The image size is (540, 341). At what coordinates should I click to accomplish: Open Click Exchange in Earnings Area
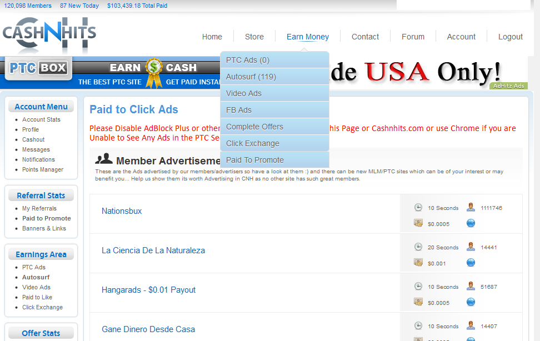coord(42,307)
